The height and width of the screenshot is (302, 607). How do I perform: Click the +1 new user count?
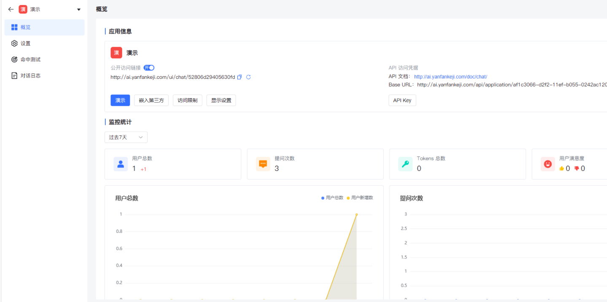(143, 169)
